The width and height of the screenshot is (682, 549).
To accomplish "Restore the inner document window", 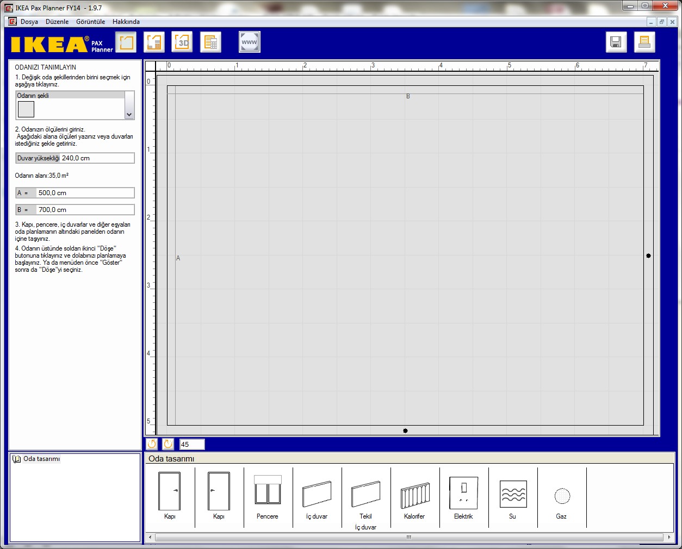I will tap(661, 22).
